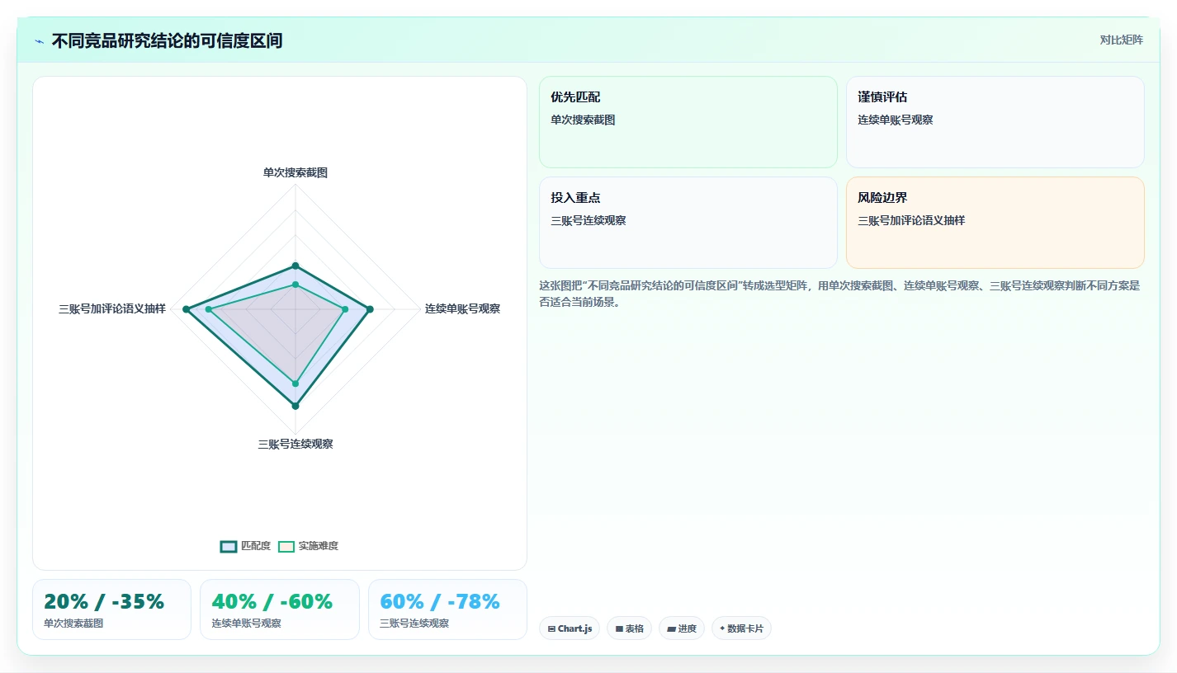Click the 60% / -78% stat card
The image size is (1177, 673).
(447, 609)
